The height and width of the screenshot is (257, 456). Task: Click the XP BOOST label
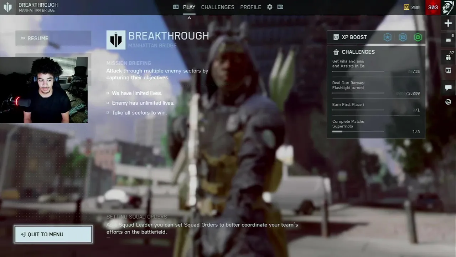click(x=354, y=37)
